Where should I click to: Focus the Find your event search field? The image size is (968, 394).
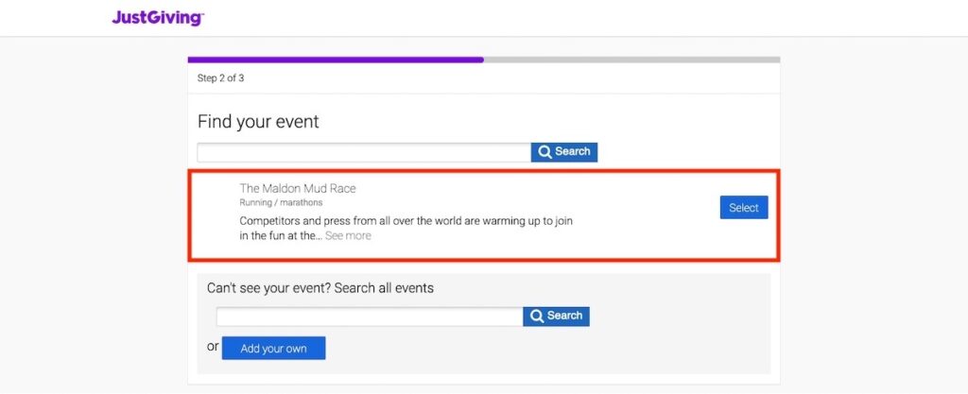point(364,152)
